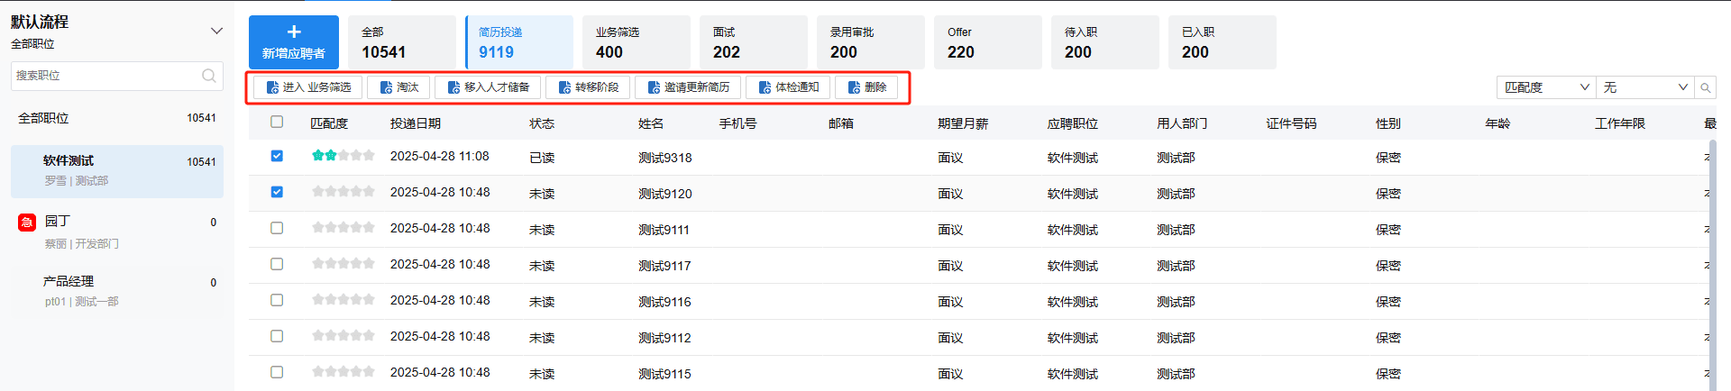Switch to the 面试 202 stage tab
This screenshot has height=391, width=1731.
(x=754, y=42)
